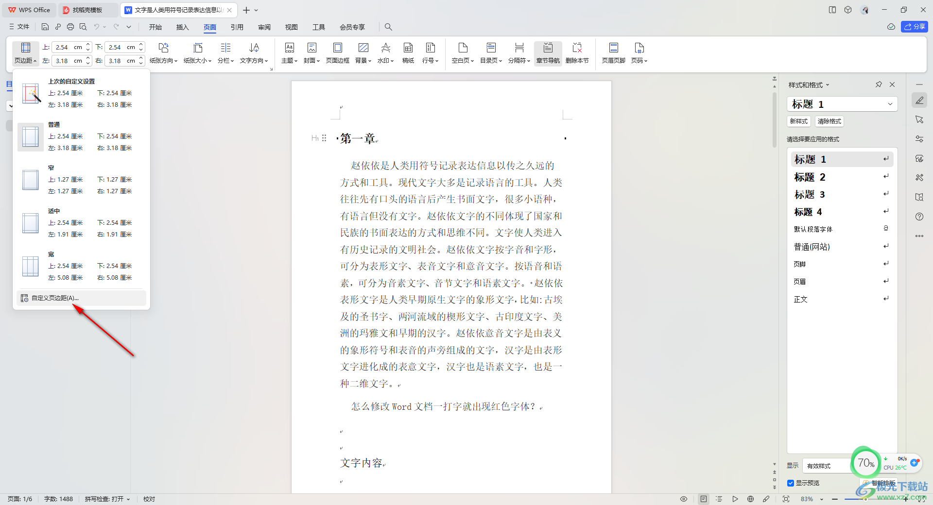The width and height of the screenshot is (933, 505).
Task: Close the 样式和格式 pane
Action: [892, 84]
